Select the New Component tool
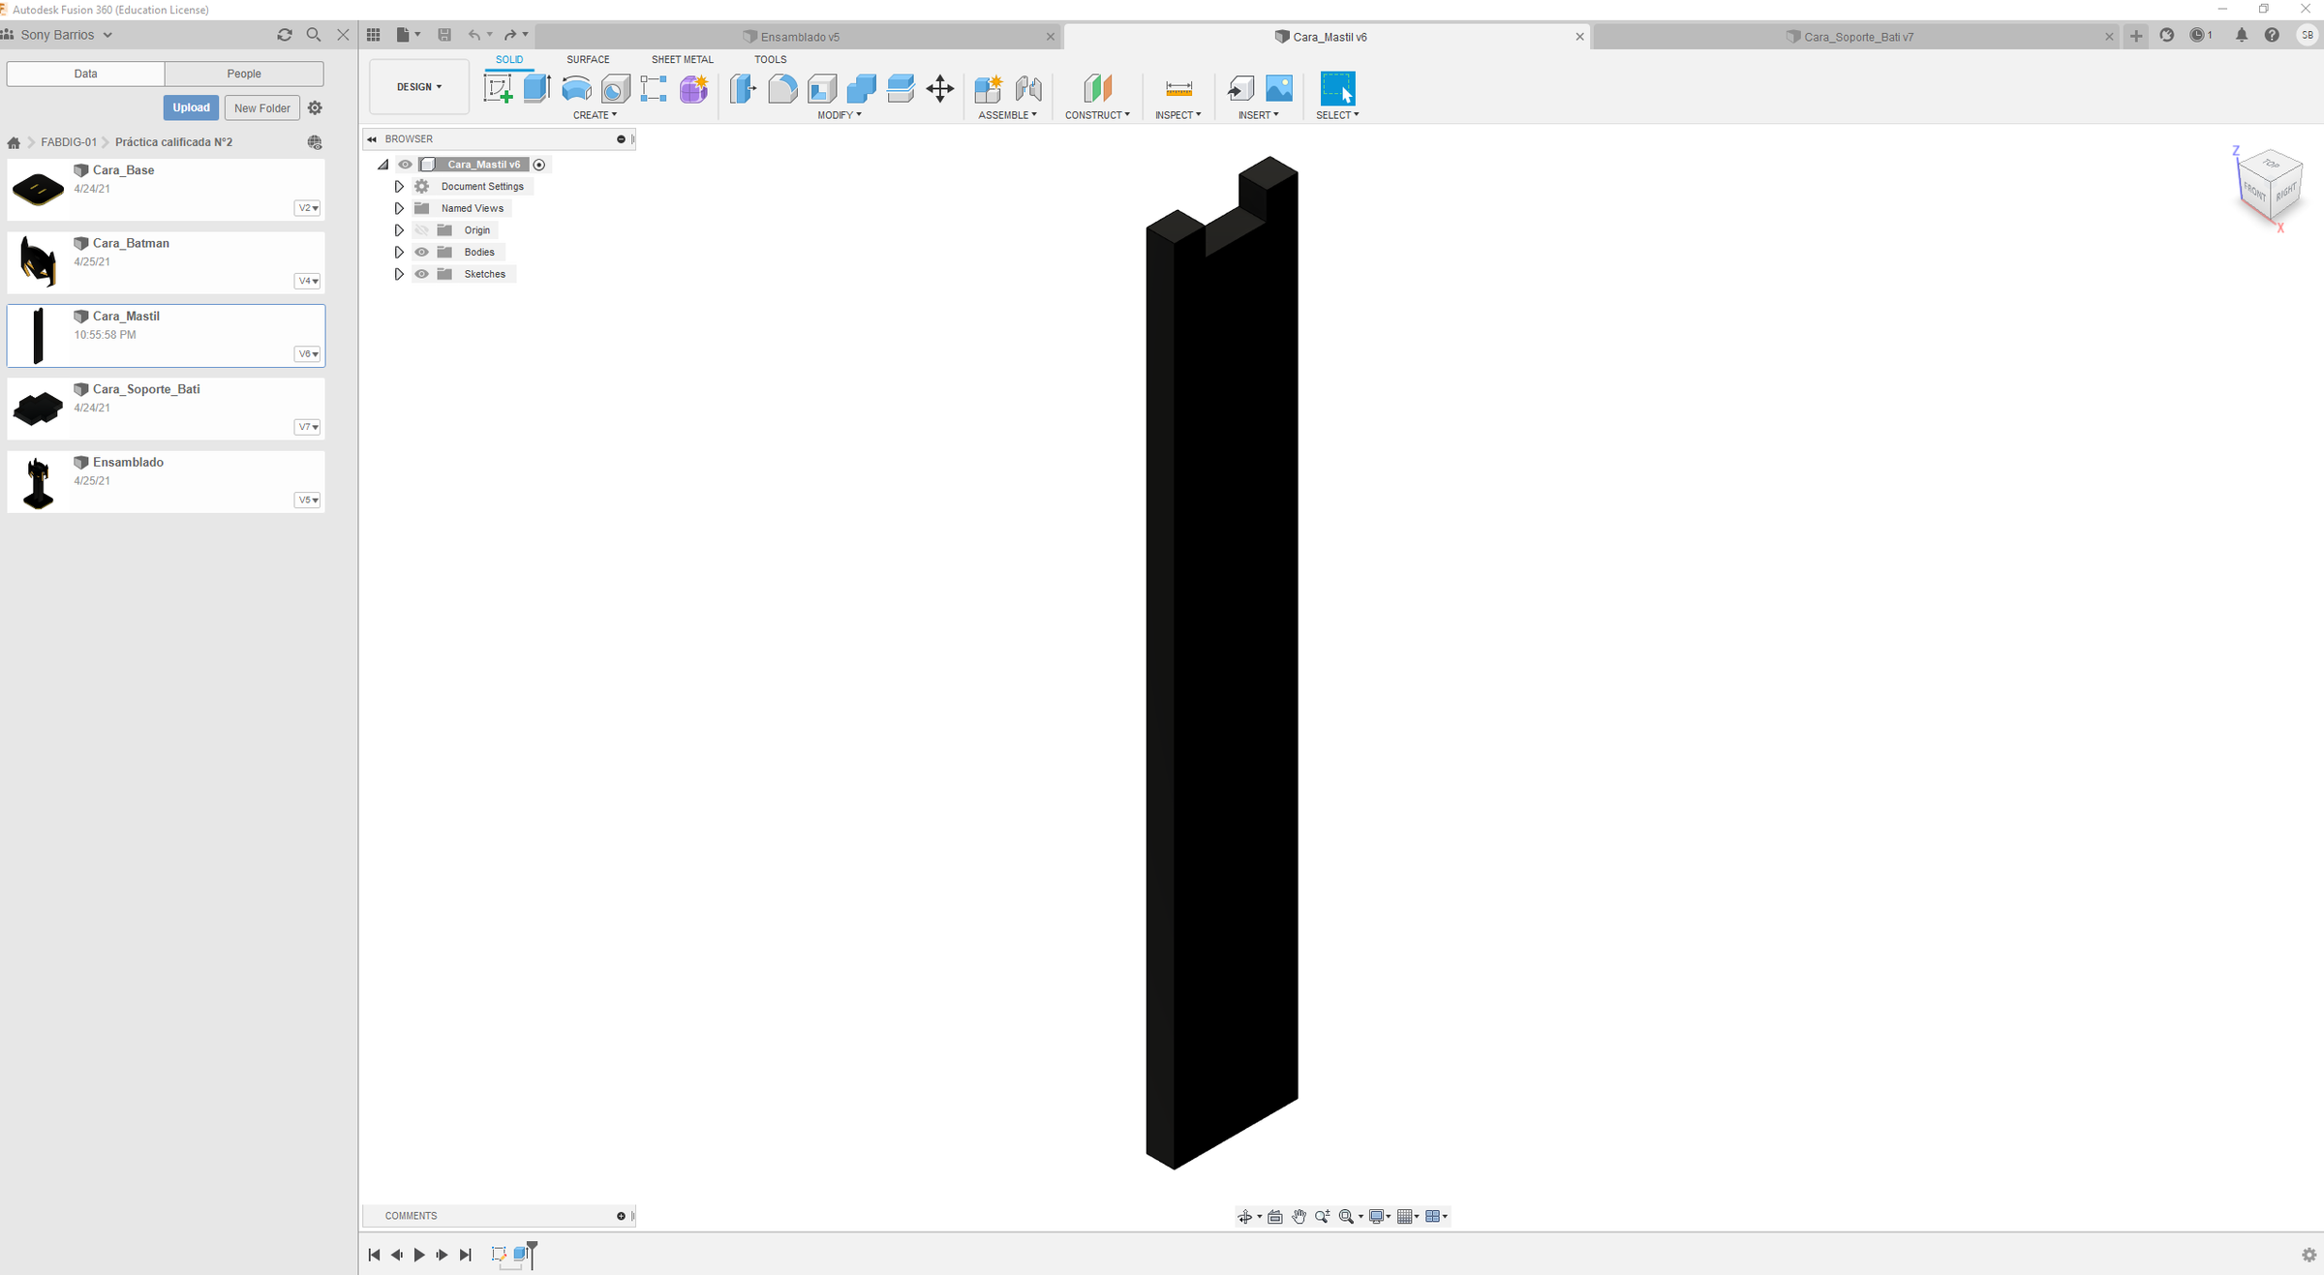This screenshot has width=2324, height=1275. 988,89
